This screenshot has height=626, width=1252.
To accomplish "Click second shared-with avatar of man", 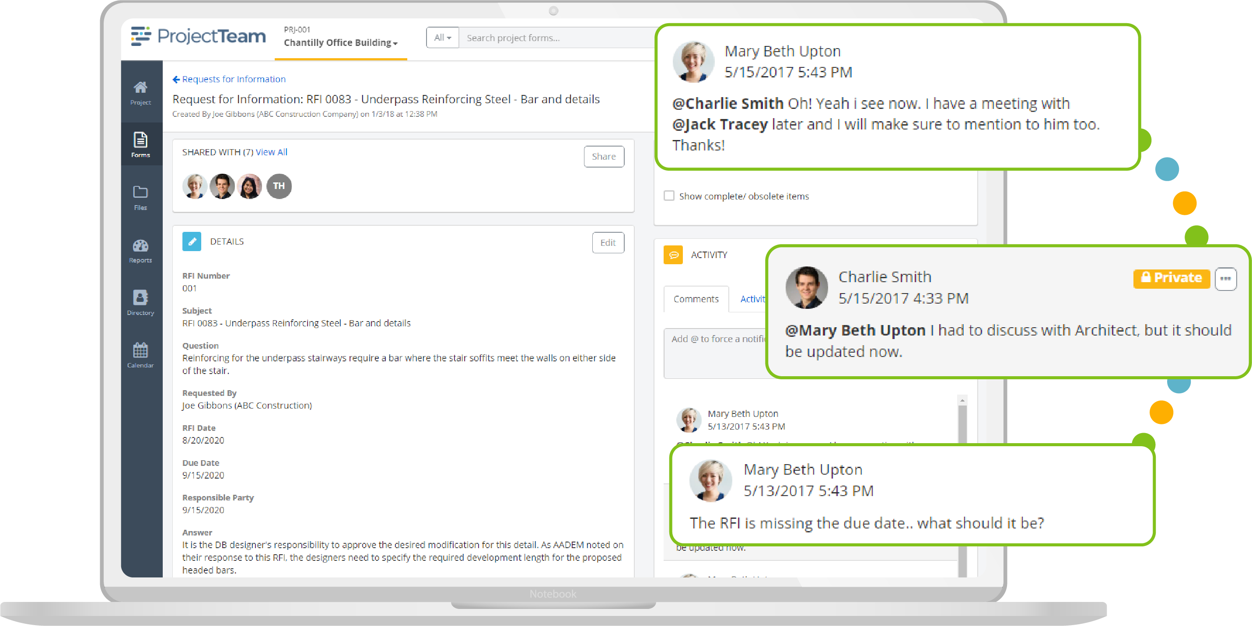I will tap(222, 186).
